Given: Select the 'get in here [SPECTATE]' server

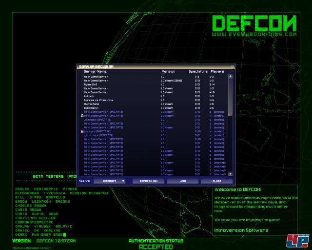Looking at the screenshot, I should 153,135.
